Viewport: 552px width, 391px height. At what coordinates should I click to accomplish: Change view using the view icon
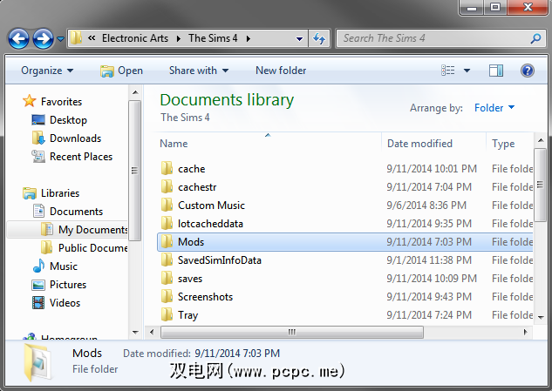pos(448,71)
